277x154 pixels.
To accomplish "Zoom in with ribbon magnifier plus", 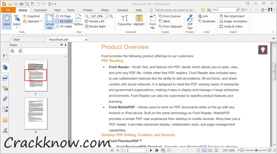I will click(x=111, y=16).
